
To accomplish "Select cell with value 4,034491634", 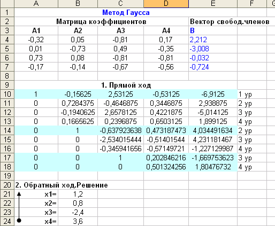I will coord(213,130).
